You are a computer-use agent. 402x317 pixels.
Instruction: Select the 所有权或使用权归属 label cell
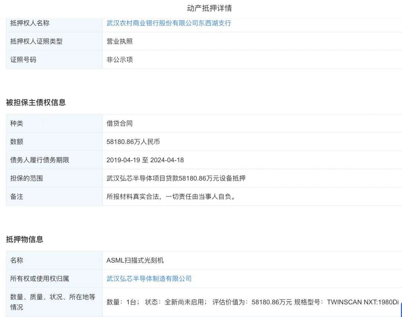tap(54, 279)
